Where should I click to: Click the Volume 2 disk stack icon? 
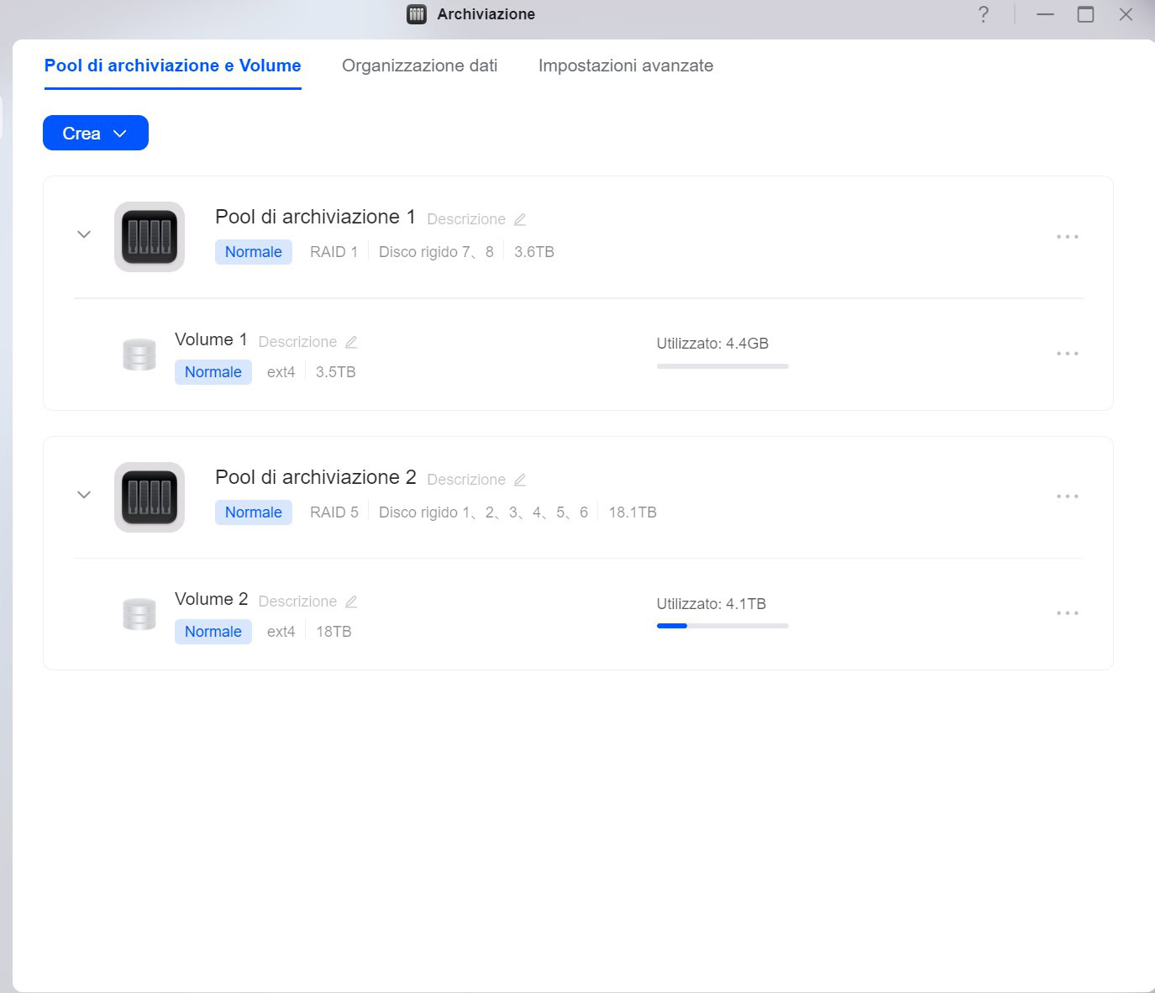(139, 614)
